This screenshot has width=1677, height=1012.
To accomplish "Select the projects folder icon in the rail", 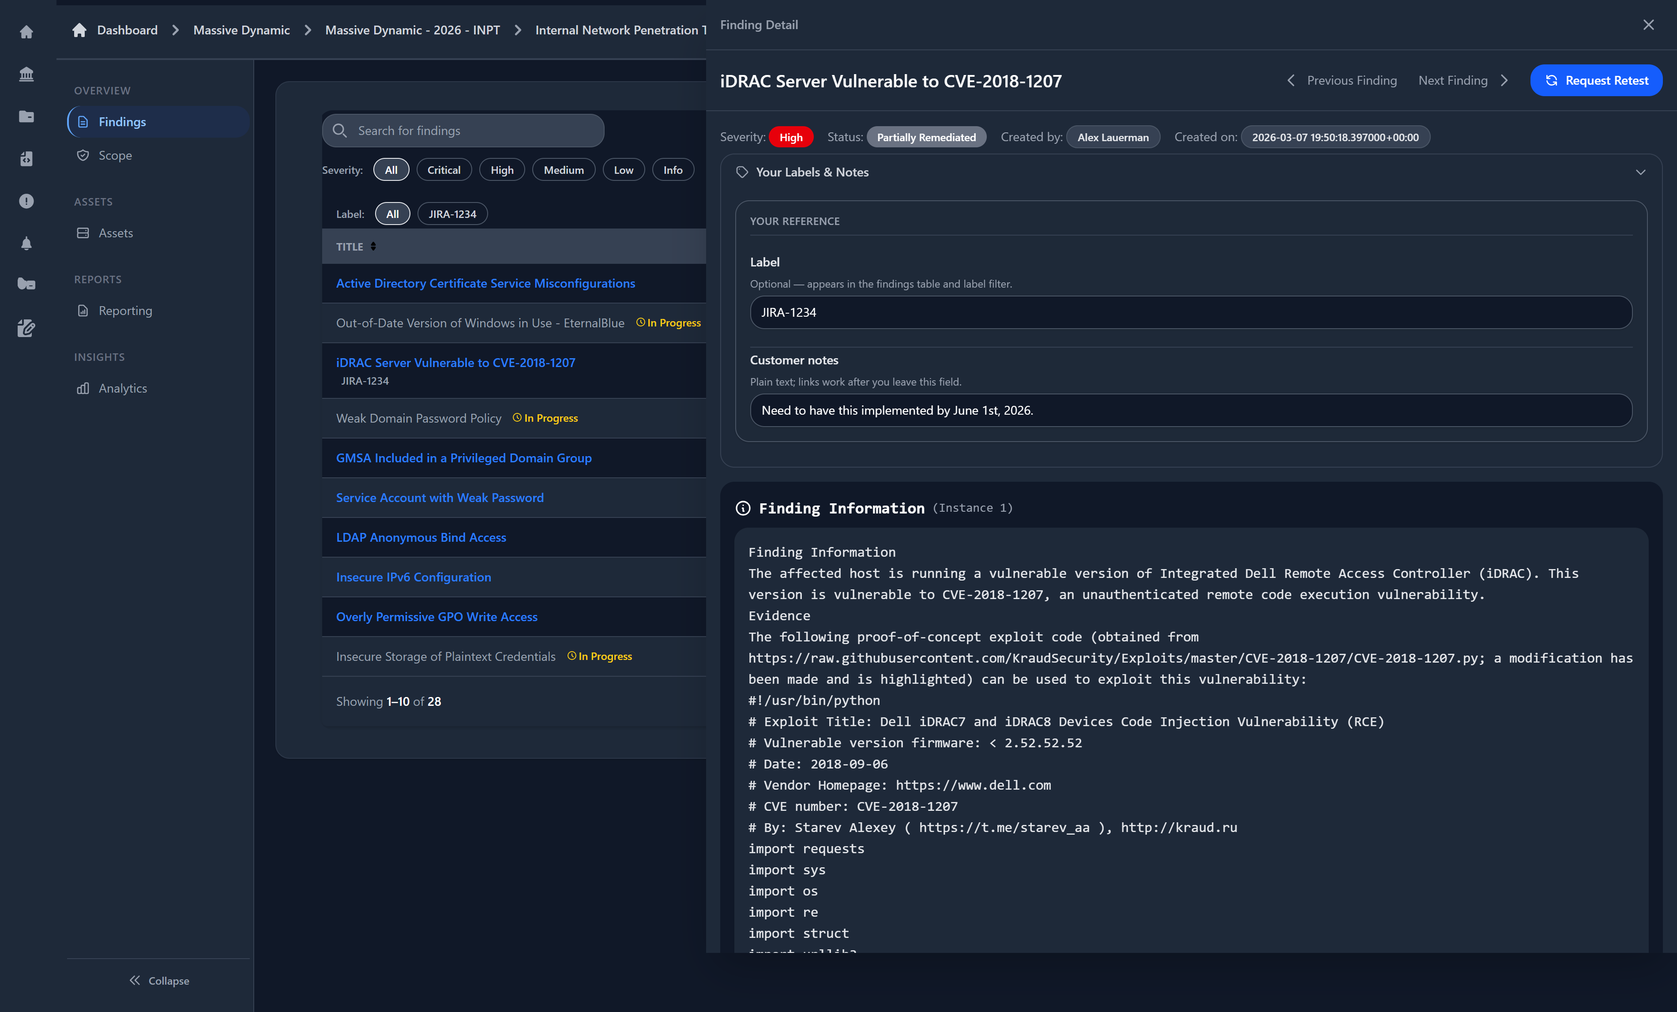I will (26, 116).
